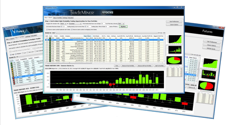This screenshot has width=228, height=125.
Task: Click green score icon in priceline.com row
Action: (x=50, y=59)
